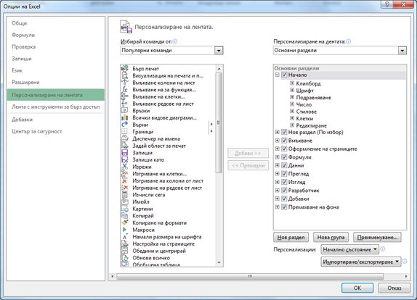
Task: Select the Диспечер на имена icon
Action: 124,138
